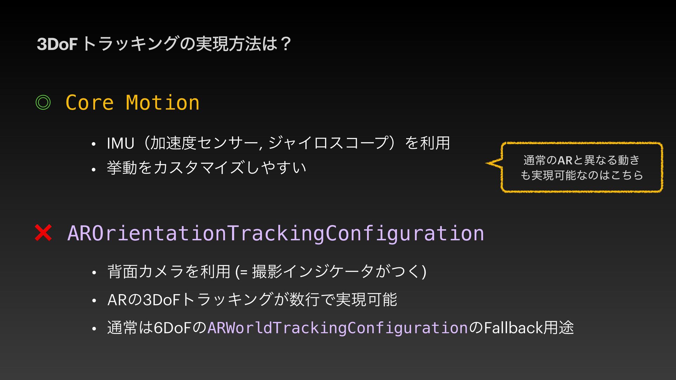Click the red X mark icon
The height and width of the screenshot is (380, 676).
pyautogui.click(x=43, y=233)
